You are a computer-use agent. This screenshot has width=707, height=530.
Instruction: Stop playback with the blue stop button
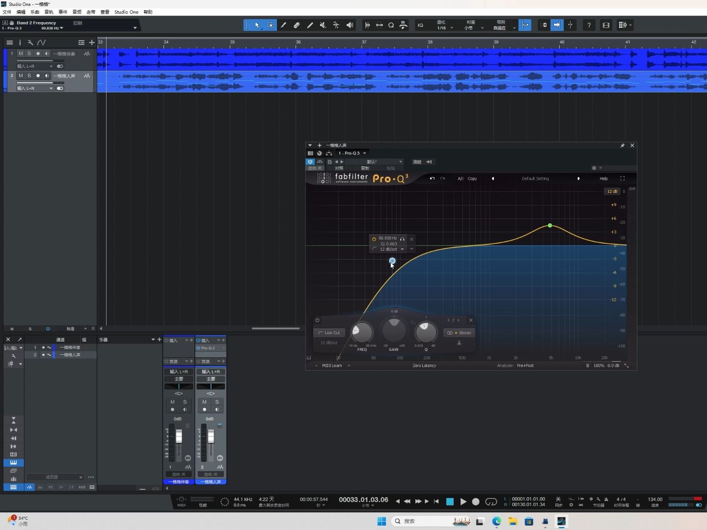450,502
